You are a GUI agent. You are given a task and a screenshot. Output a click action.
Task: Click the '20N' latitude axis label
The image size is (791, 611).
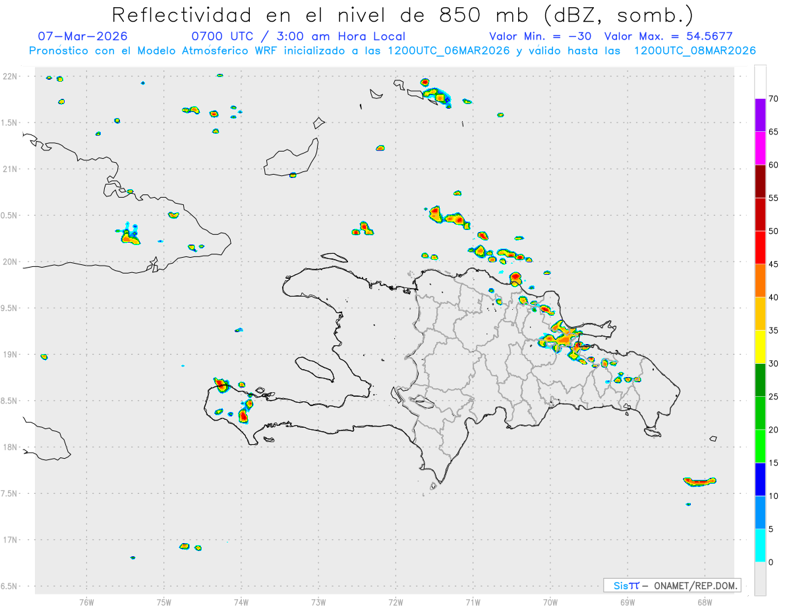[x=11, y=262]
